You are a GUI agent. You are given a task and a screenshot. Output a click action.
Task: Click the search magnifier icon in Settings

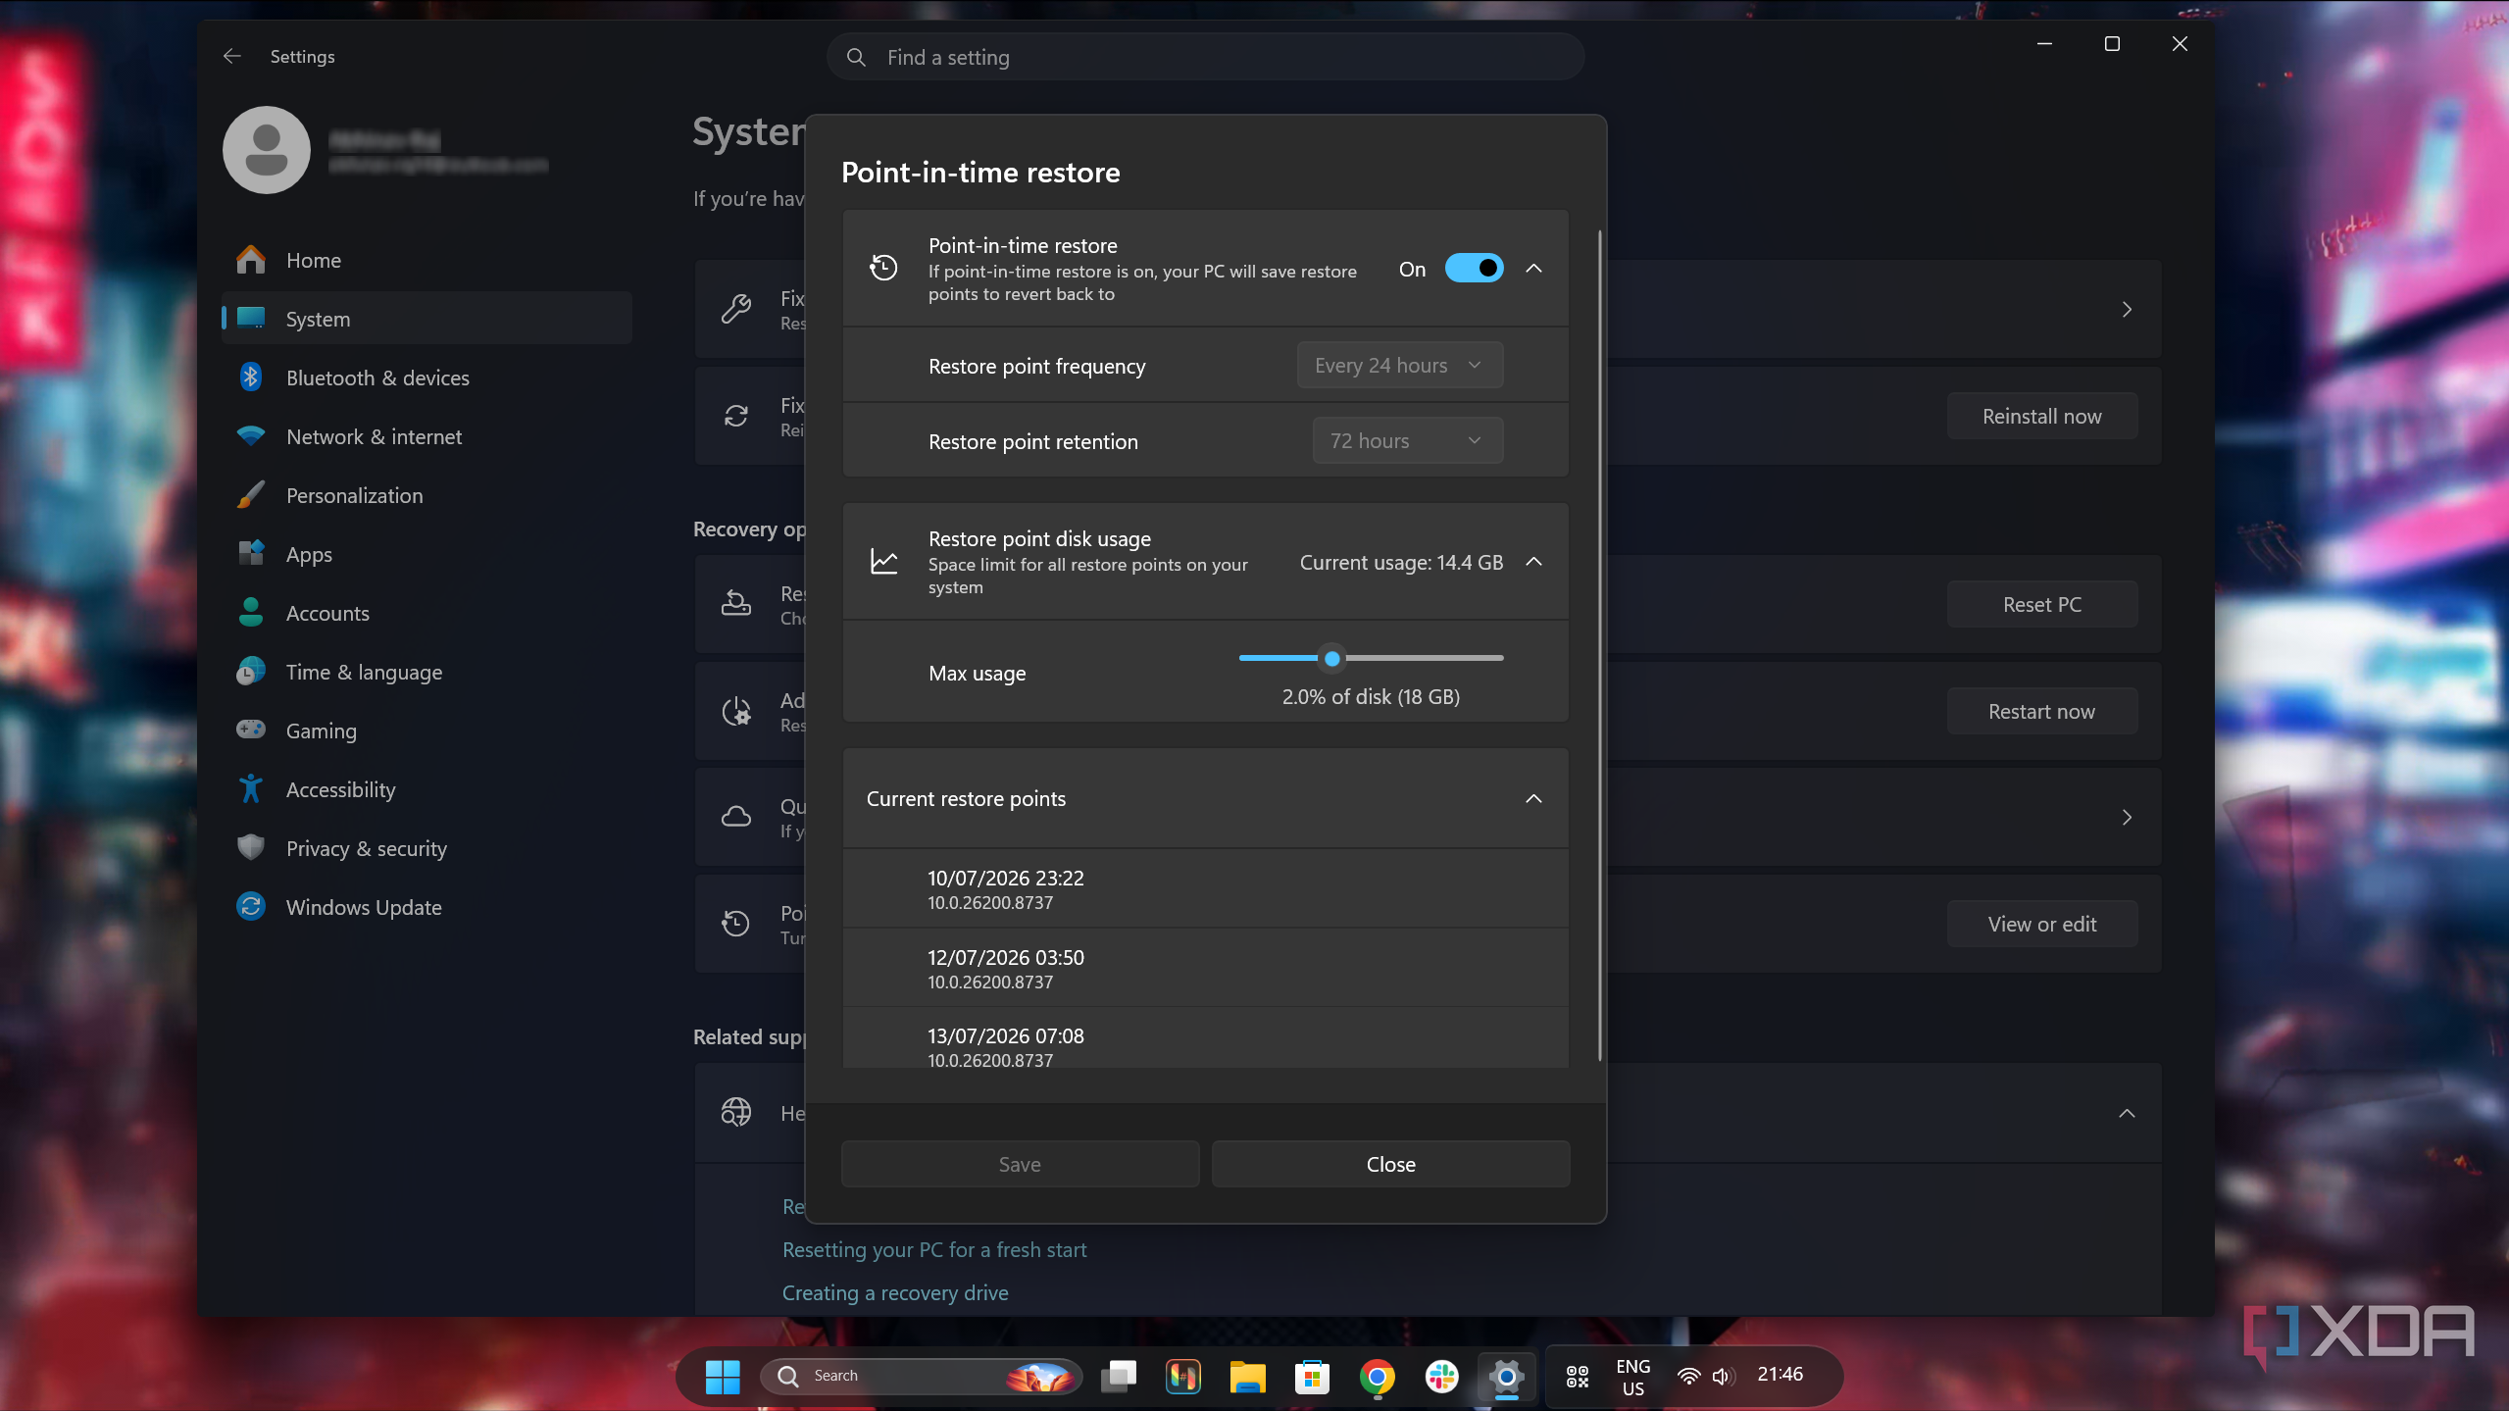tap(856, 57)
